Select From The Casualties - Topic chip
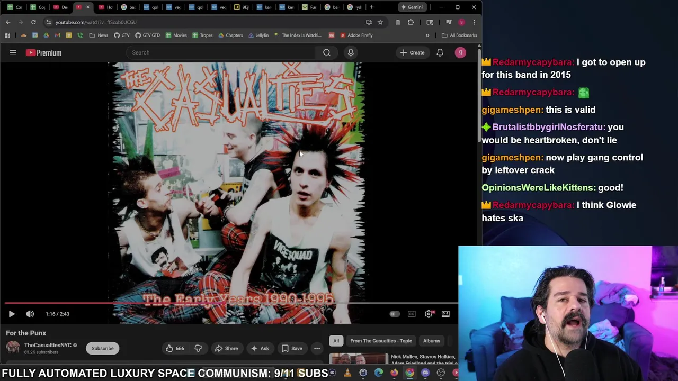The height and width of the screenshot is (381, 678). coord(381,341)
